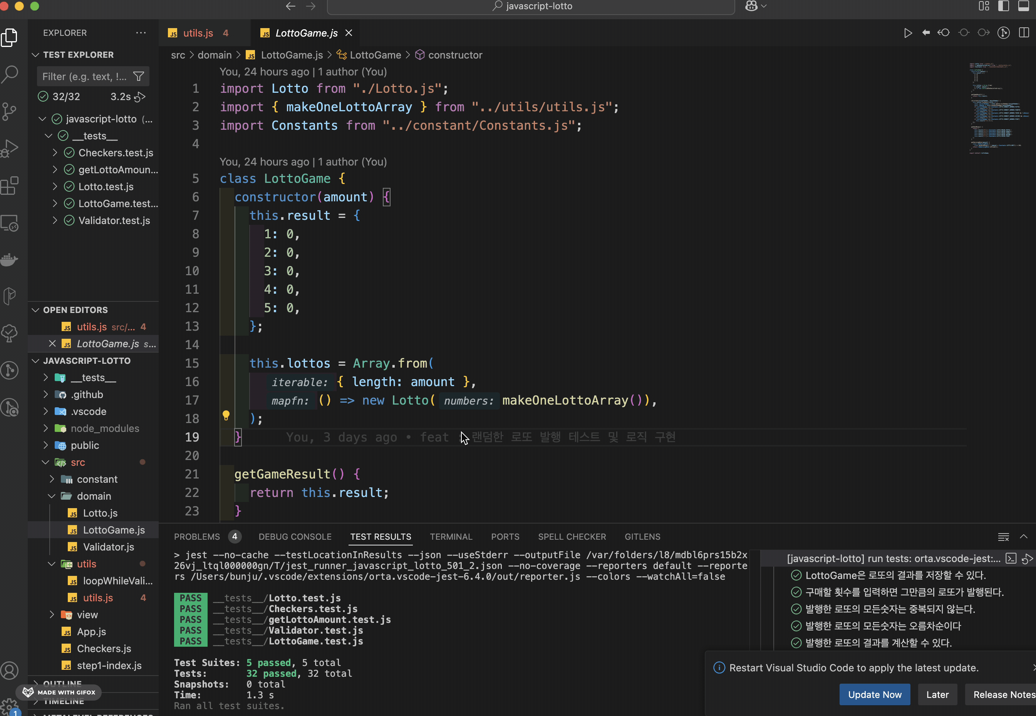The width and height of the screenshot is (1036, 716).
Task: Click the Later button in update notification
Action: pyautogui.click(x=937, y=694)
